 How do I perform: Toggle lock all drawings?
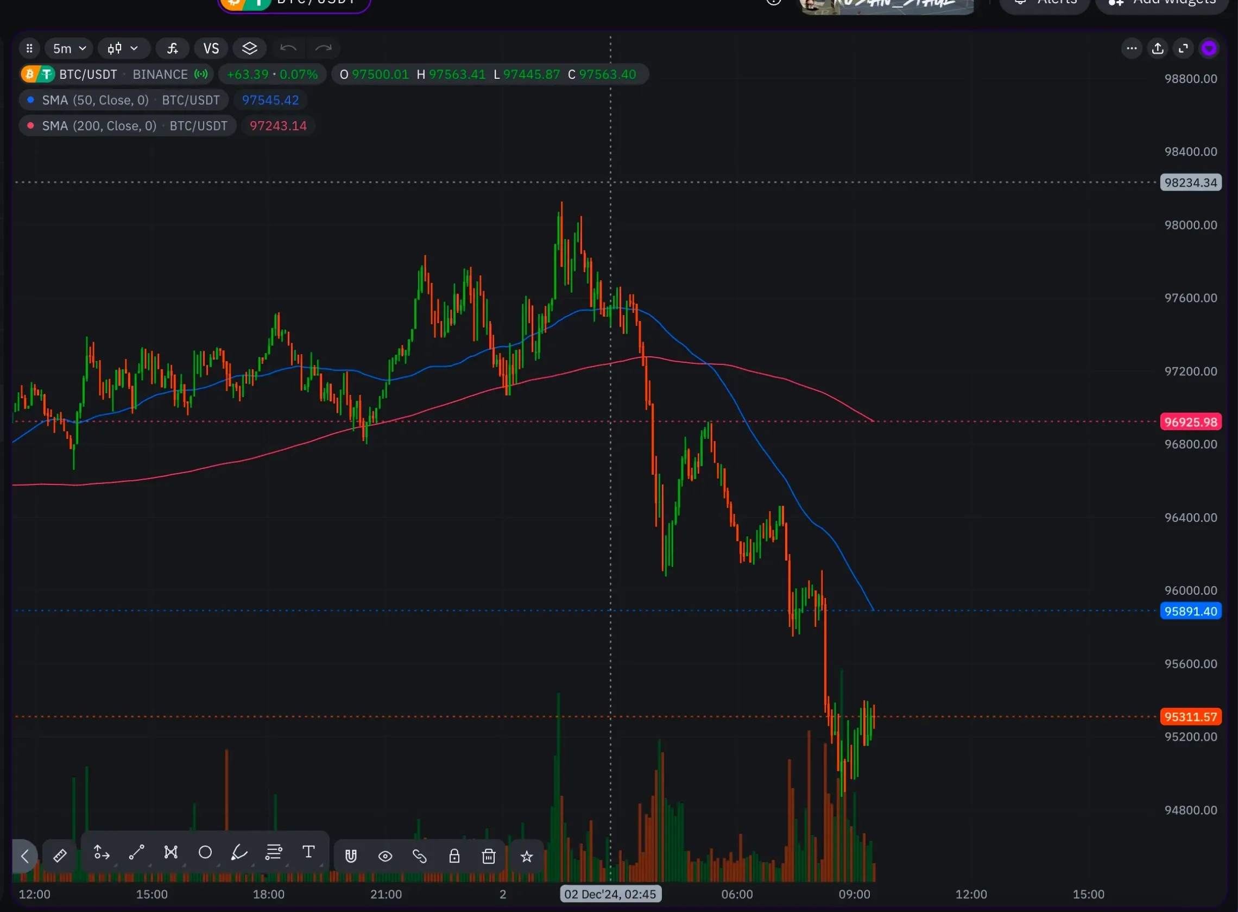point(454,856)
